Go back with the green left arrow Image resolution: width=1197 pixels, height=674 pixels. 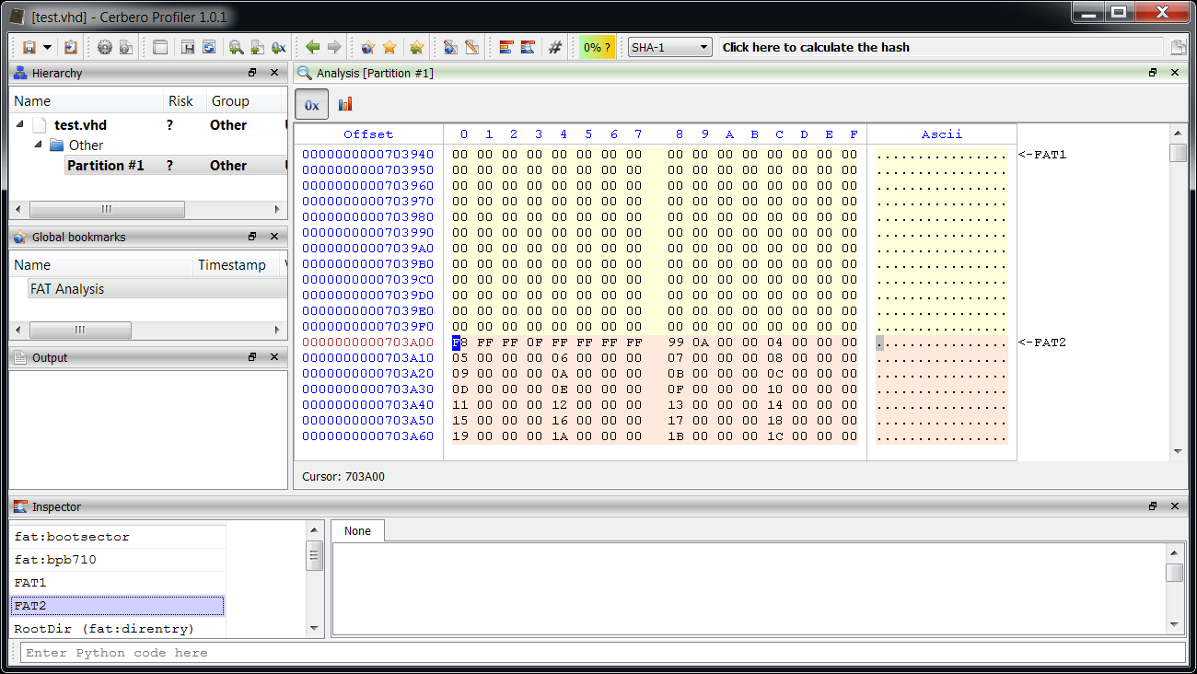click(x=313, y=47)
